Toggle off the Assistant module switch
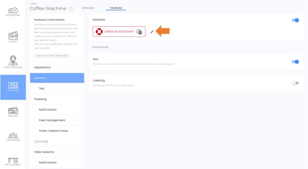This screenshot has height=169, width=308. (295, 20)
